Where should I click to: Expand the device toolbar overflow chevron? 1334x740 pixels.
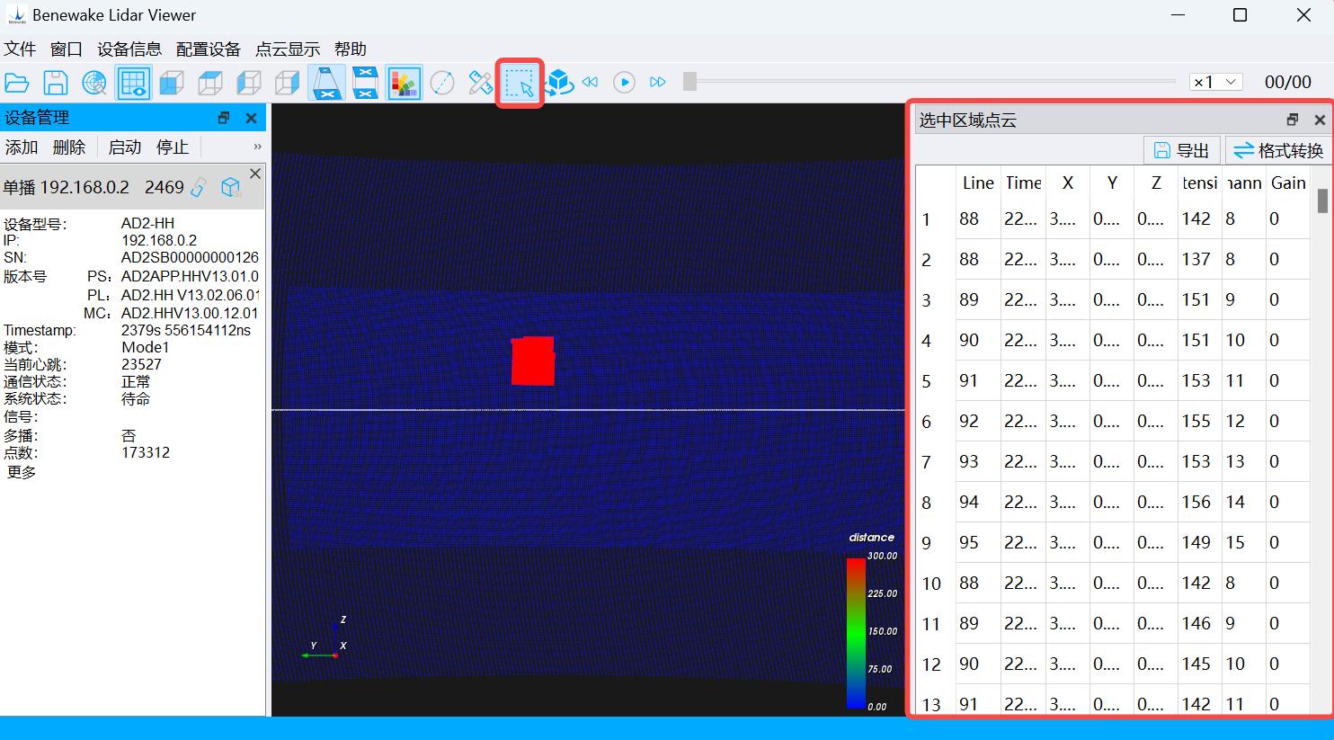257,147
